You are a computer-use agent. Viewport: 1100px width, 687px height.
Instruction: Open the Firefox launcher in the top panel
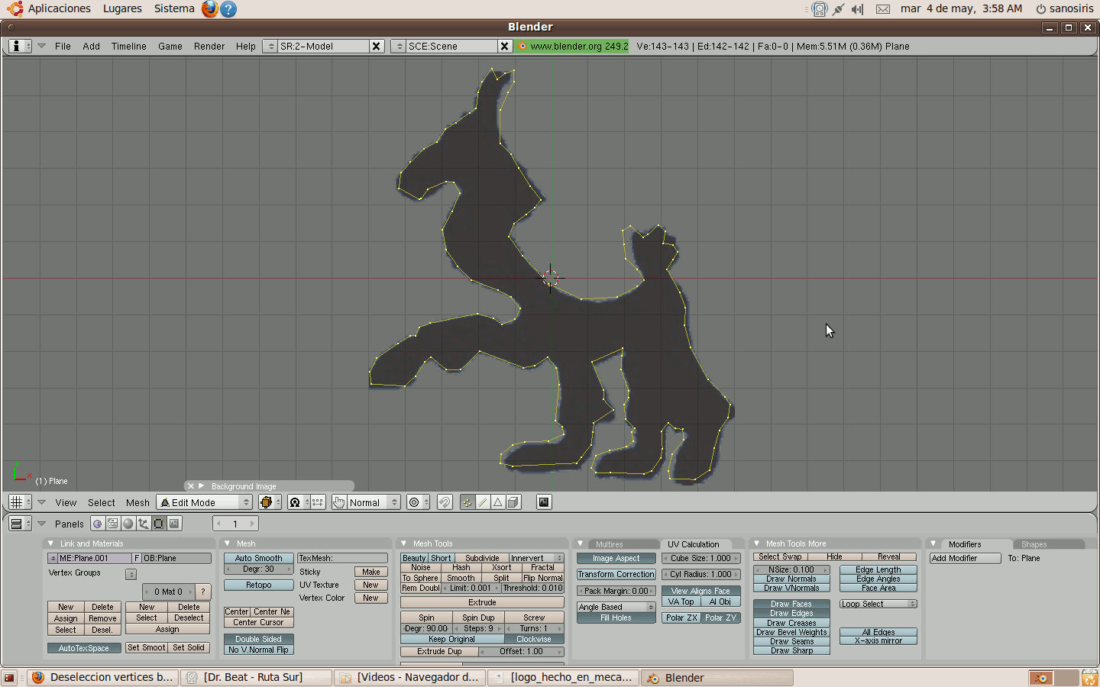pos(209,9)
